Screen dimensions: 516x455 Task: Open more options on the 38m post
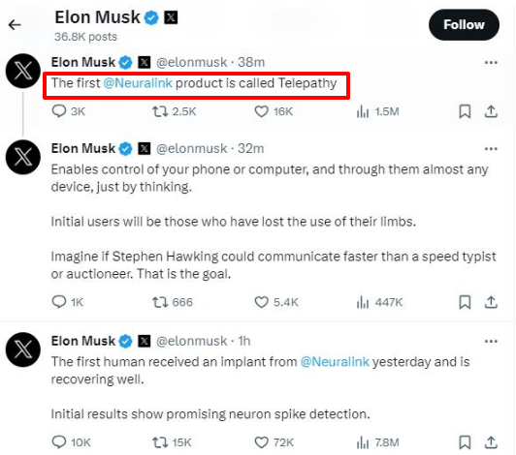coord(491,62)
